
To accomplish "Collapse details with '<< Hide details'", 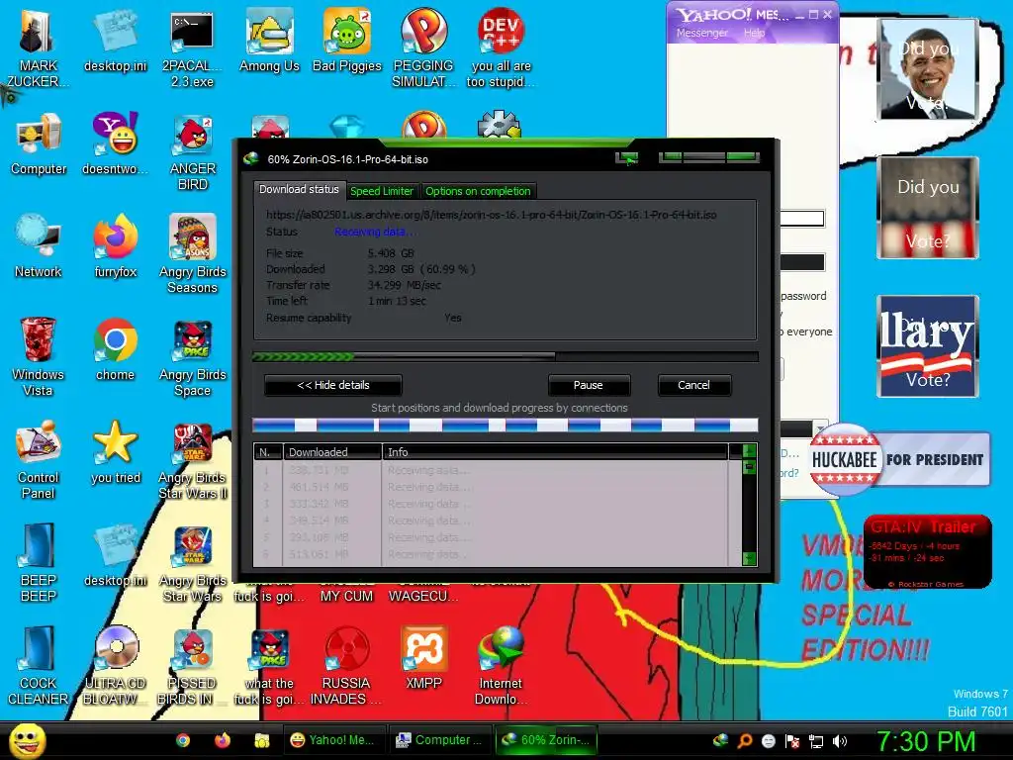I will [333, 385].
